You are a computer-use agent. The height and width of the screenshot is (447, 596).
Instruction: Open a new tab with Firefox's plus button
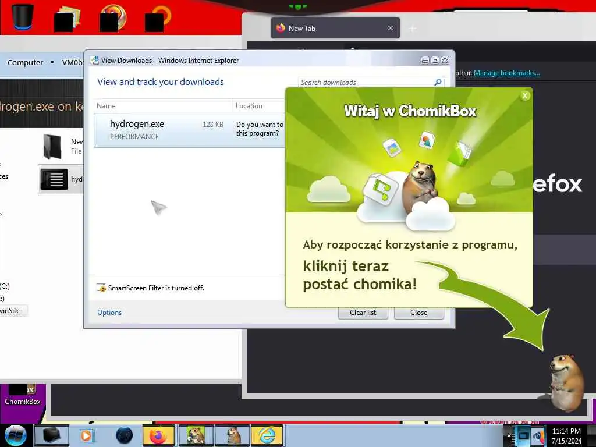[413, 29]
